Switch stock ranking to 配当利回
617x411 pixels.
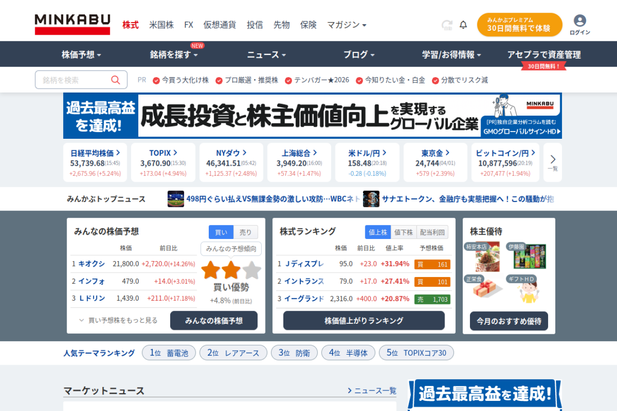431,232
